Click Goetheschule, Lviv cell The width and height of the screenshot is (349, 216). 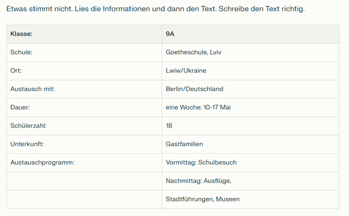tap(250, 53)
